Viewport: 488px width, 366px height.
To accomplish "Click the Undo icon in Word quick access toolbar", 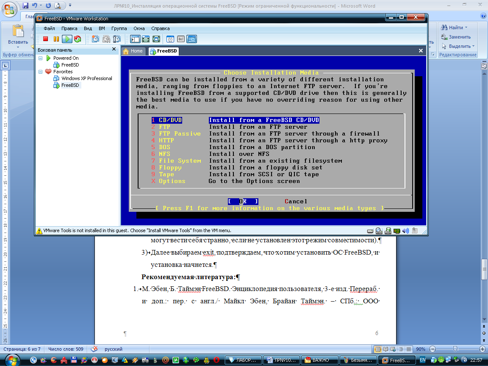I will [x=35, y=5].
